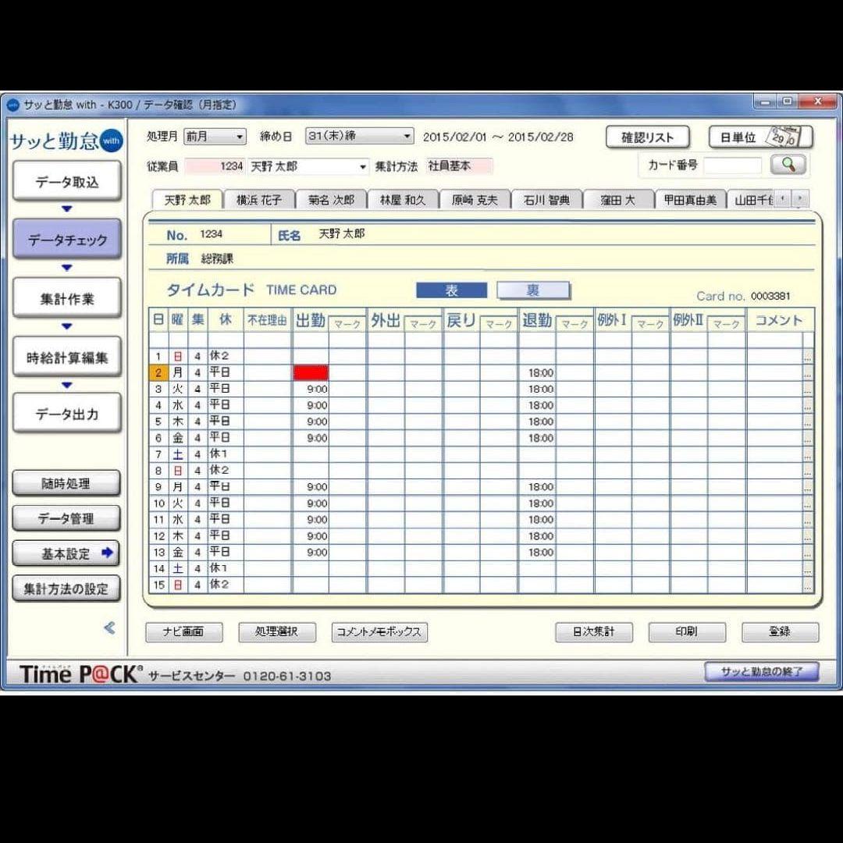Open the 従業員 employee selector dropdown

click(x=362, y=165)
